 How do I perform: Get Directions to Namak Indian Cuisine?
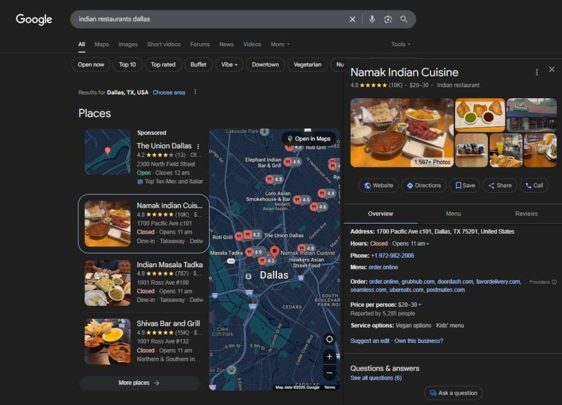click(x=424, y=185)
